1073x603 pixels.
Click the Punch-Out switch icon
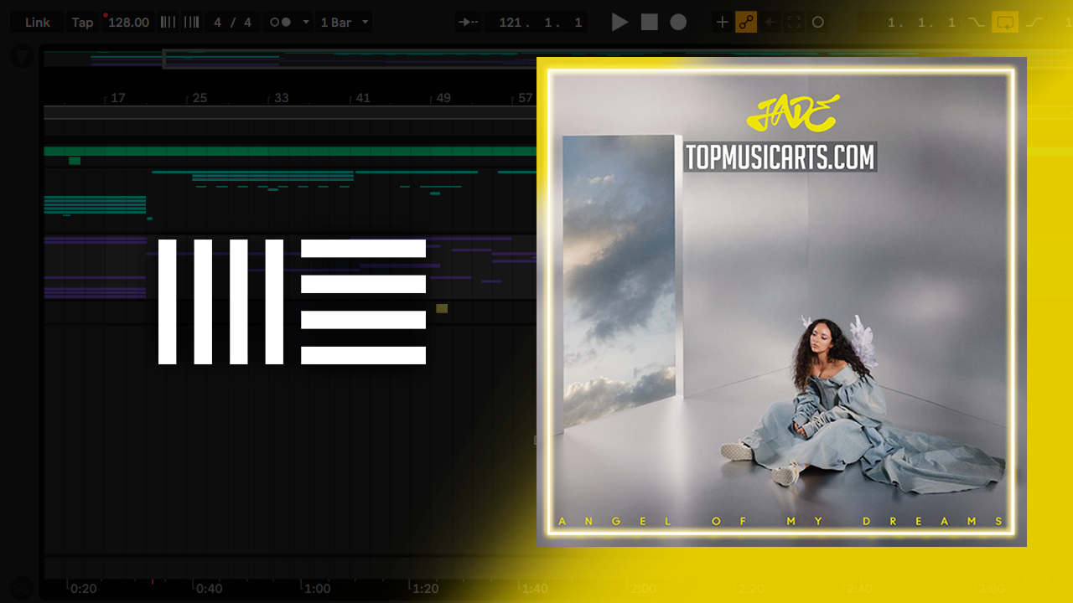1034,23
